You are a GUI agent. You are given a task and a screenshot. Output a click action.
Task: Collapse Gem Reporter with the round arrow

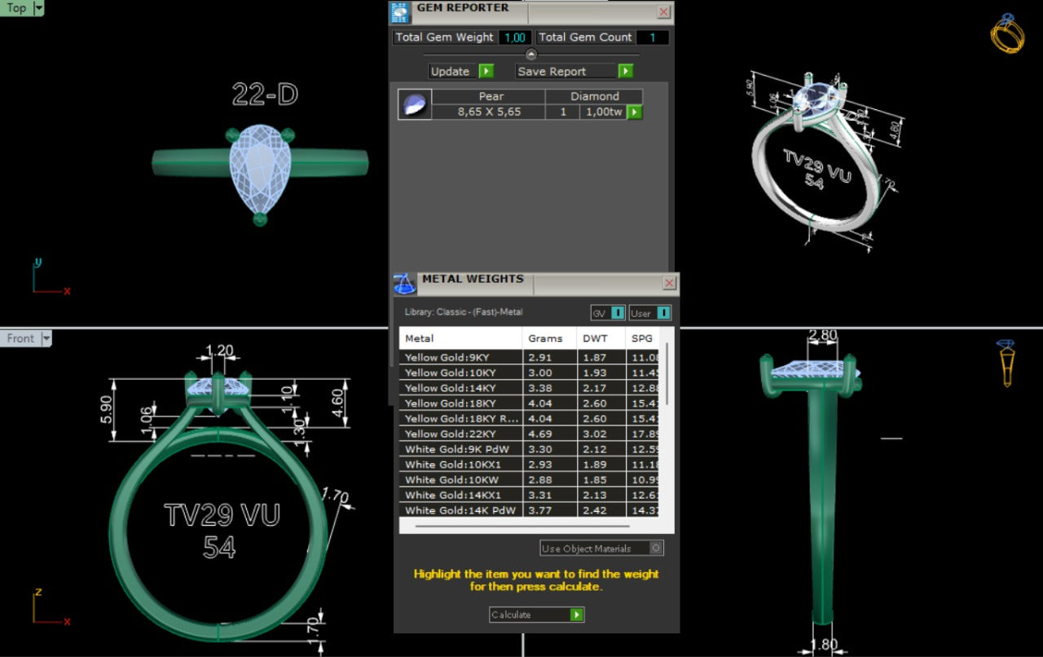pyautogui.click(x=531, y=55)
